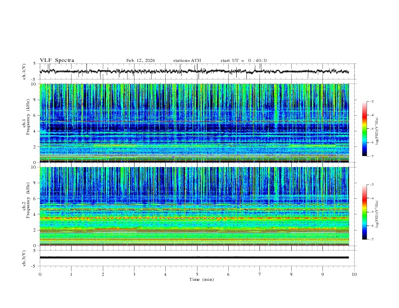Screen dimensions: 399x308
Task: Click the ch.3(V) axis label at bottom
Action: click(x=24, y=258)
